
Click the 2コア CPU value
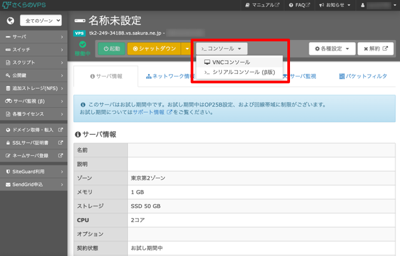138,220
